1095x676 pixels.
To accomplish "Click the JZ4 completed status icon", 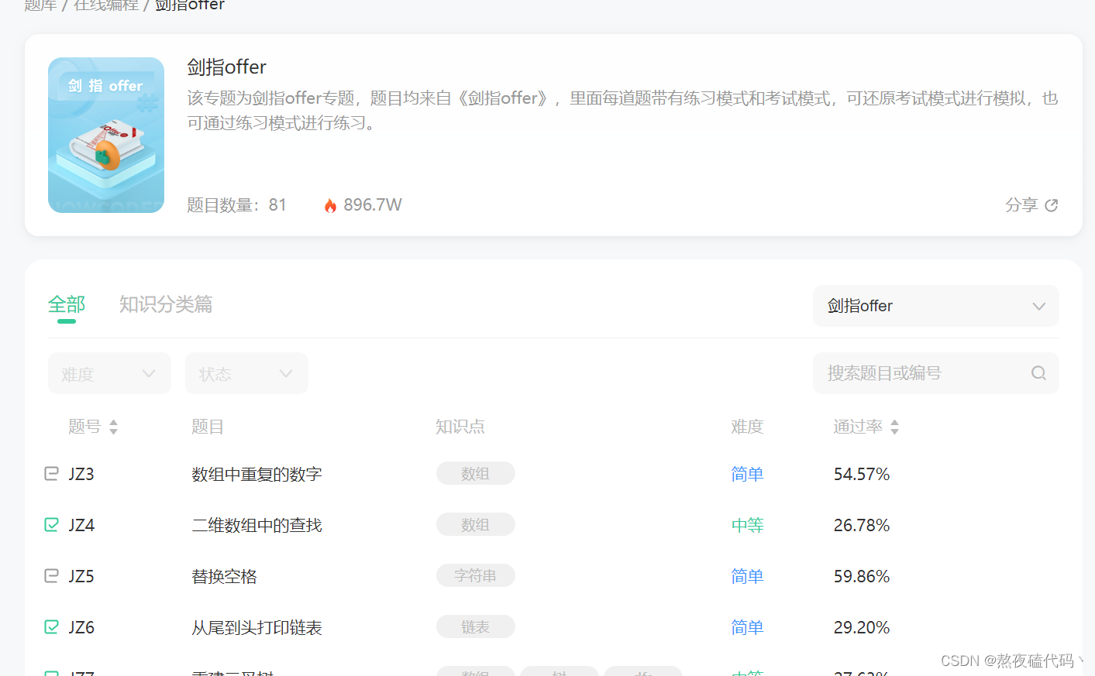I will coord(51,524).
